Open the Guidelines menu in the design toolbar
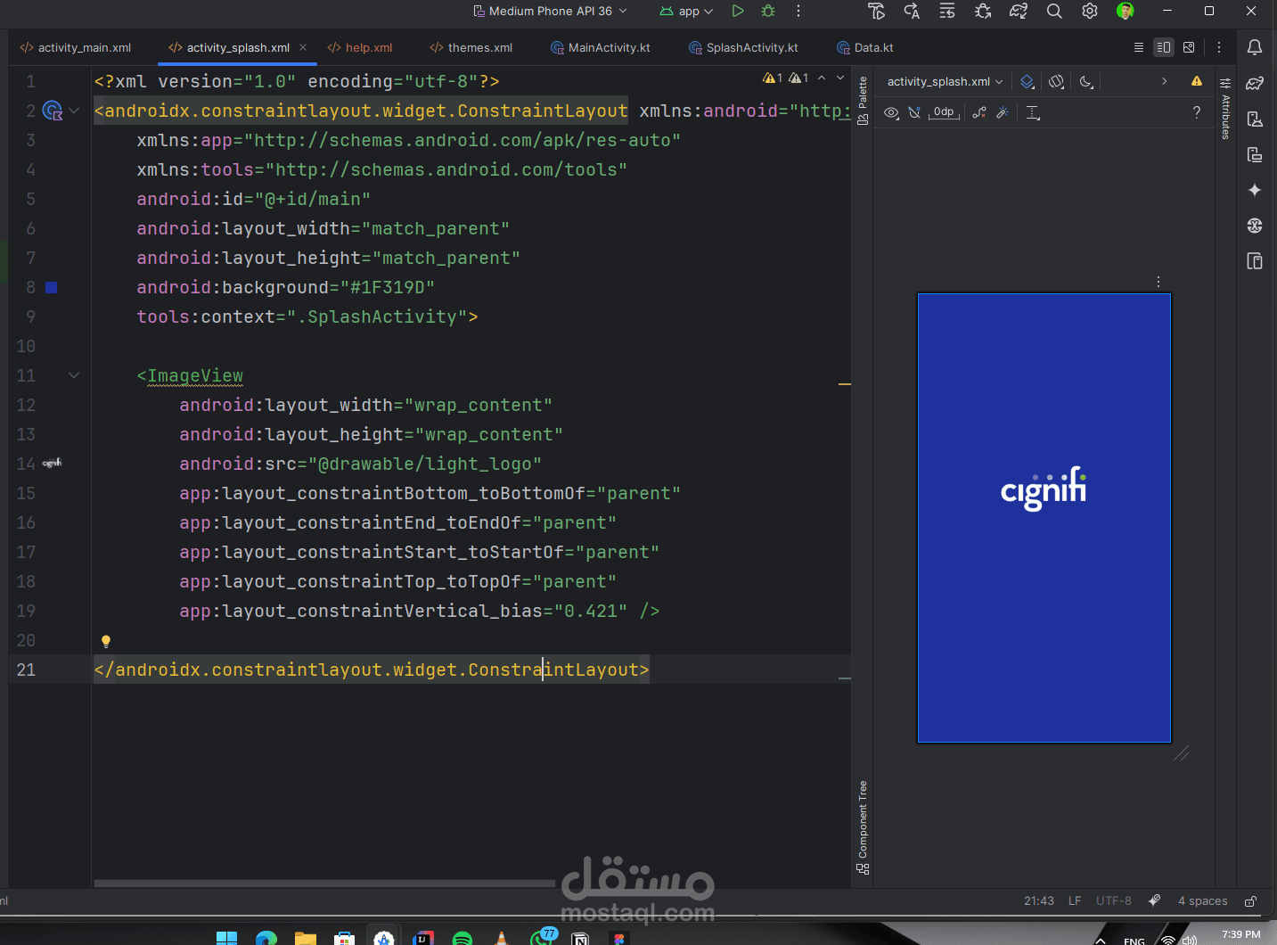The height and width of the screenshot is (945, 1277). [1033, 112]
